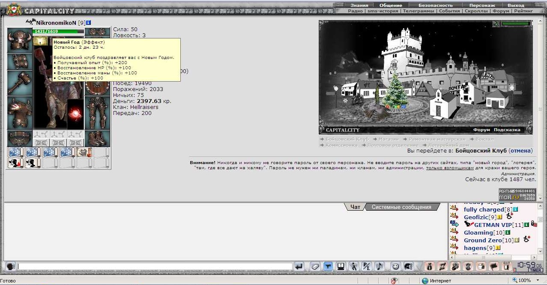
Task: Use the scroll with thermometer icon
Action: 84,153
